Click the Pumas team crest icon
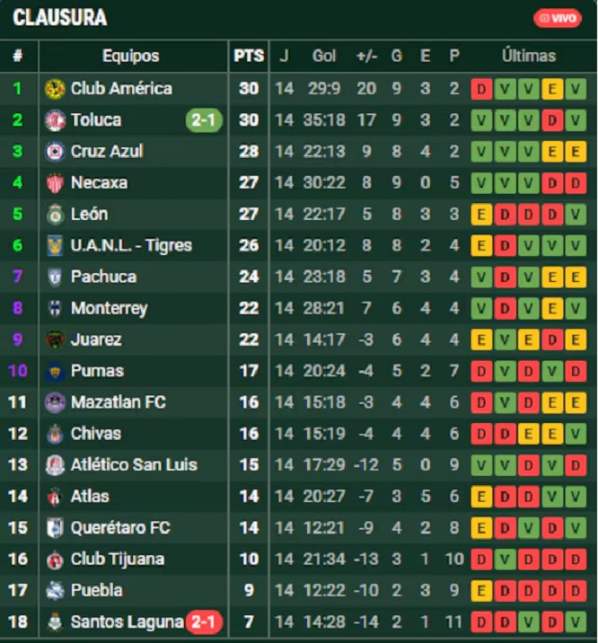The width and height of the screenshot is (598, 643). pyautogui.click(x=55, y=372)
